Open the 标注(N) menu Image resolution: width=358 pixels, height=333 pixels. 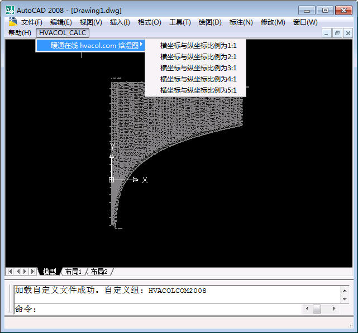pyautogui.click(x=241, y=22)
